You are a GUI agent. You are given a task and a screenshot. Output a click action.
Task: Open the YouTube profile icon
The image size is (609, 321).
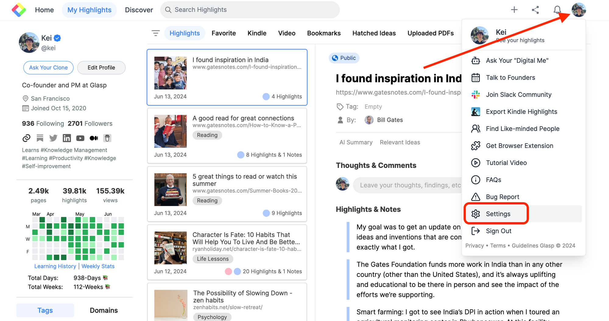(x=80, y=138)
